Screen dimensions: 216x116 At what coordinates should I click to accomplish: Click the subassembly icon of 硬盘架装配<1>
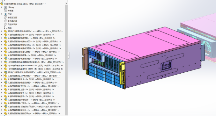tap(5, 83)
